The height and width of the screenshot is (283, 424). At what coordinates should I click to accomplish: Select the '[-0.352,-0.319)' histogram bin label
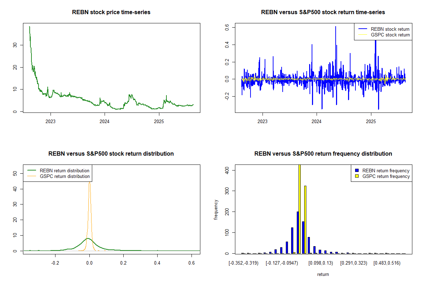(x=243, y=263)
